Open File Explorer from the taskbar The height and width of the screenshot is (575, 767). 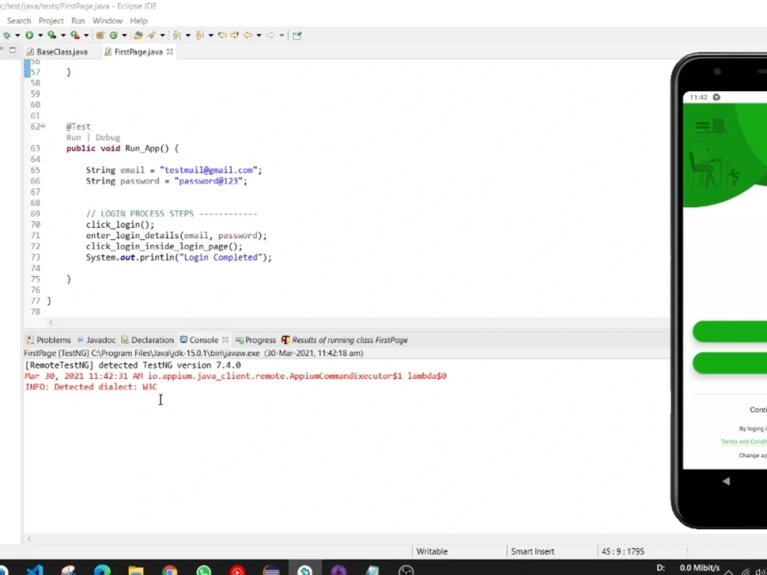click(136, 570)
